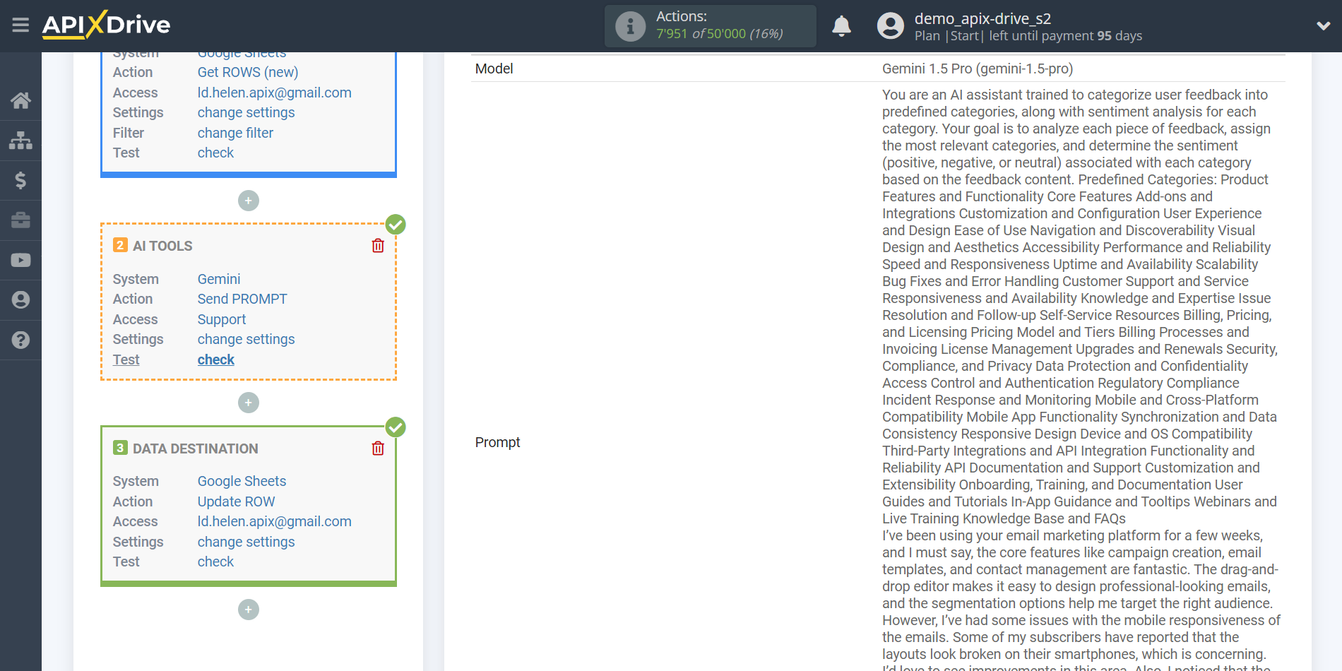
Task: Add a step after the data source block
Action: pyautogui.click(x=249, y=201)
